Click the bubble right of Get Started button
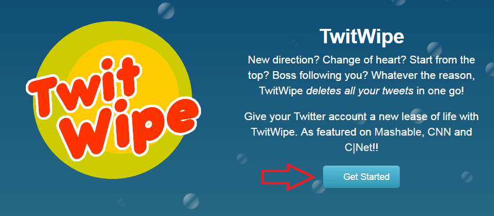The height and width of the screenshot is (216, 494). tap(467, 177)
